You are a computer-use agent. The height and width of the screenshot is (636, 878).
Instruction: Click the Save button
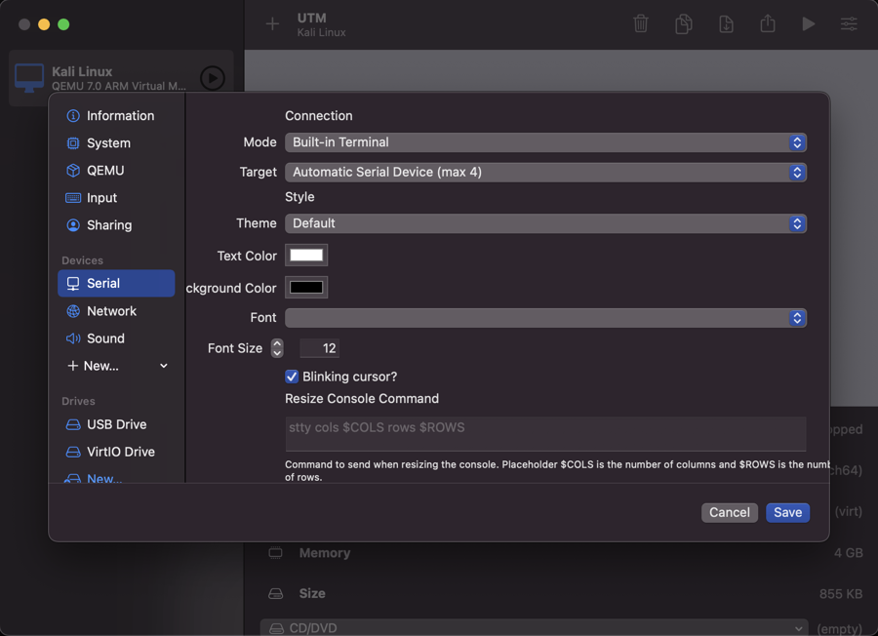787,512
